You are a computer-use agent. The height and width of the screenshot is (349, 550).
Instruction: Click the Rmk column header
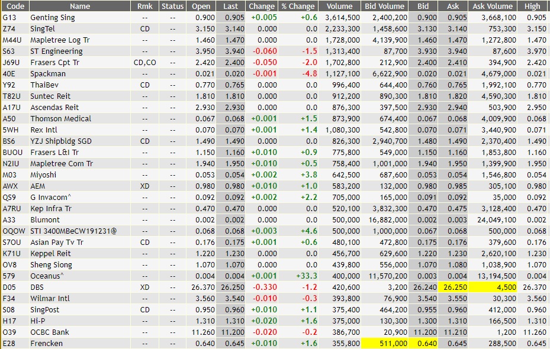[145, 6]
